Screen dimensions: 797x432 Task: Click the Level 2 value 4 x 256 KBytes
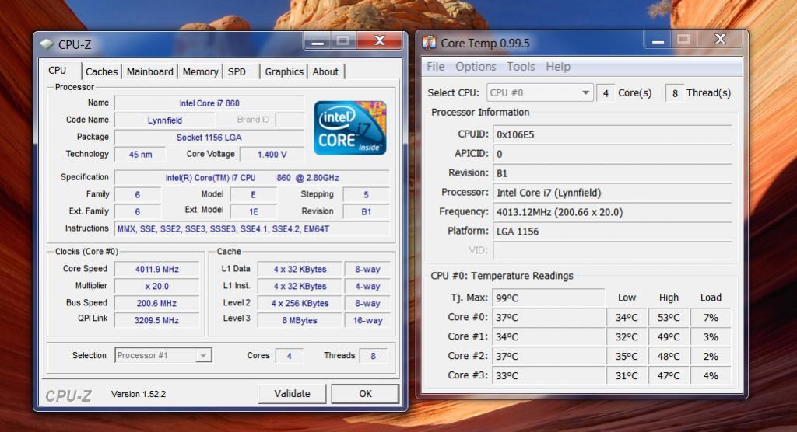[x=300, y=303]
